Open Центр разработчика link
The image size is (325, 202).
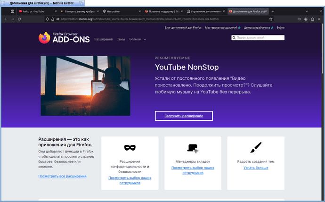point(258,28)
